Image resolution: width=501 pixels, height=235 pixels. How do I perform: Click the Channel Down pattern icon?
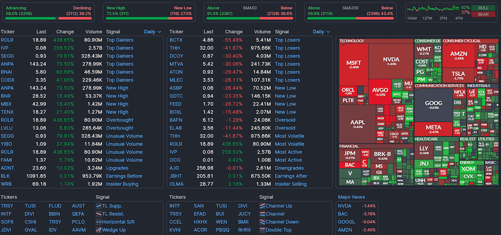coord(262,222)
